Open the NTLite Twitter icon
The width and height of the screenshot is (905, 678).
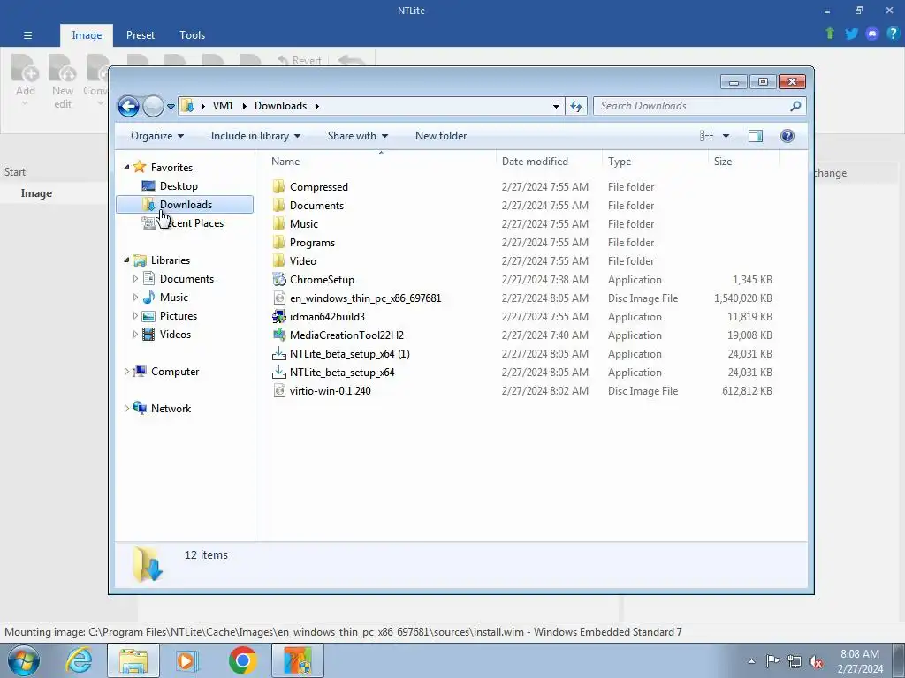(x=851, y=34)
